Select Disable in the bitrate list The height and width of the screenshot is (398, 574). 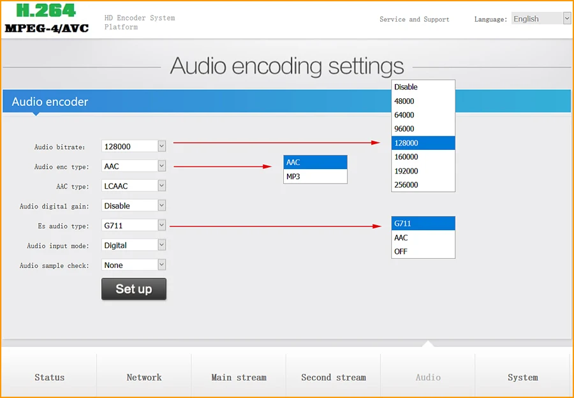click(x=423, y=87)
